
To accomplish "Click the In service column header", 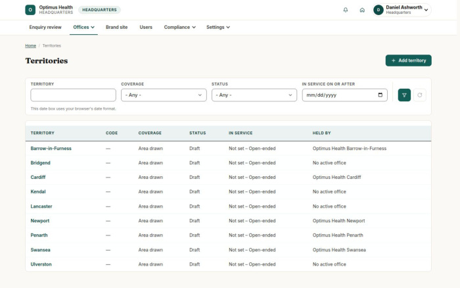I will pyautogui.click(x=241, y=133).
